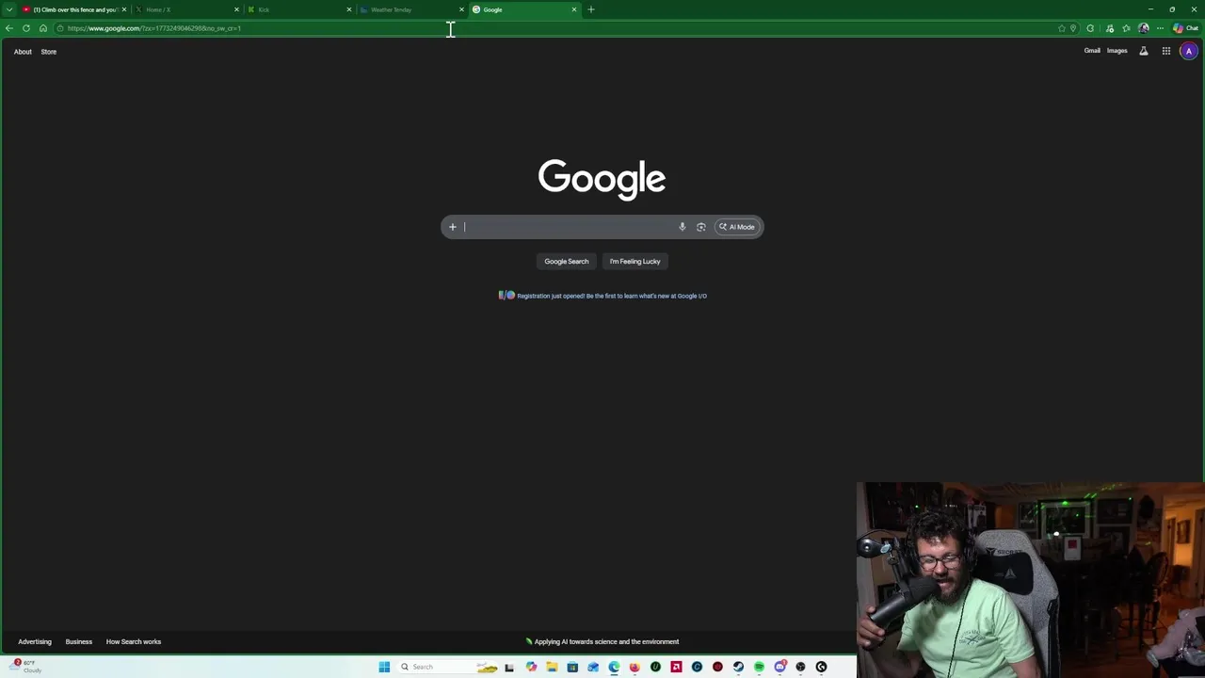Expand the tab actions dropdown

click(8, 9)
